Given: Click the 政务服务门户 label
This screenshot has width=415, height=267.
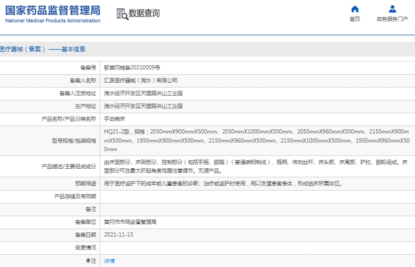Looking at the screenshot, I should pos(393,19).
